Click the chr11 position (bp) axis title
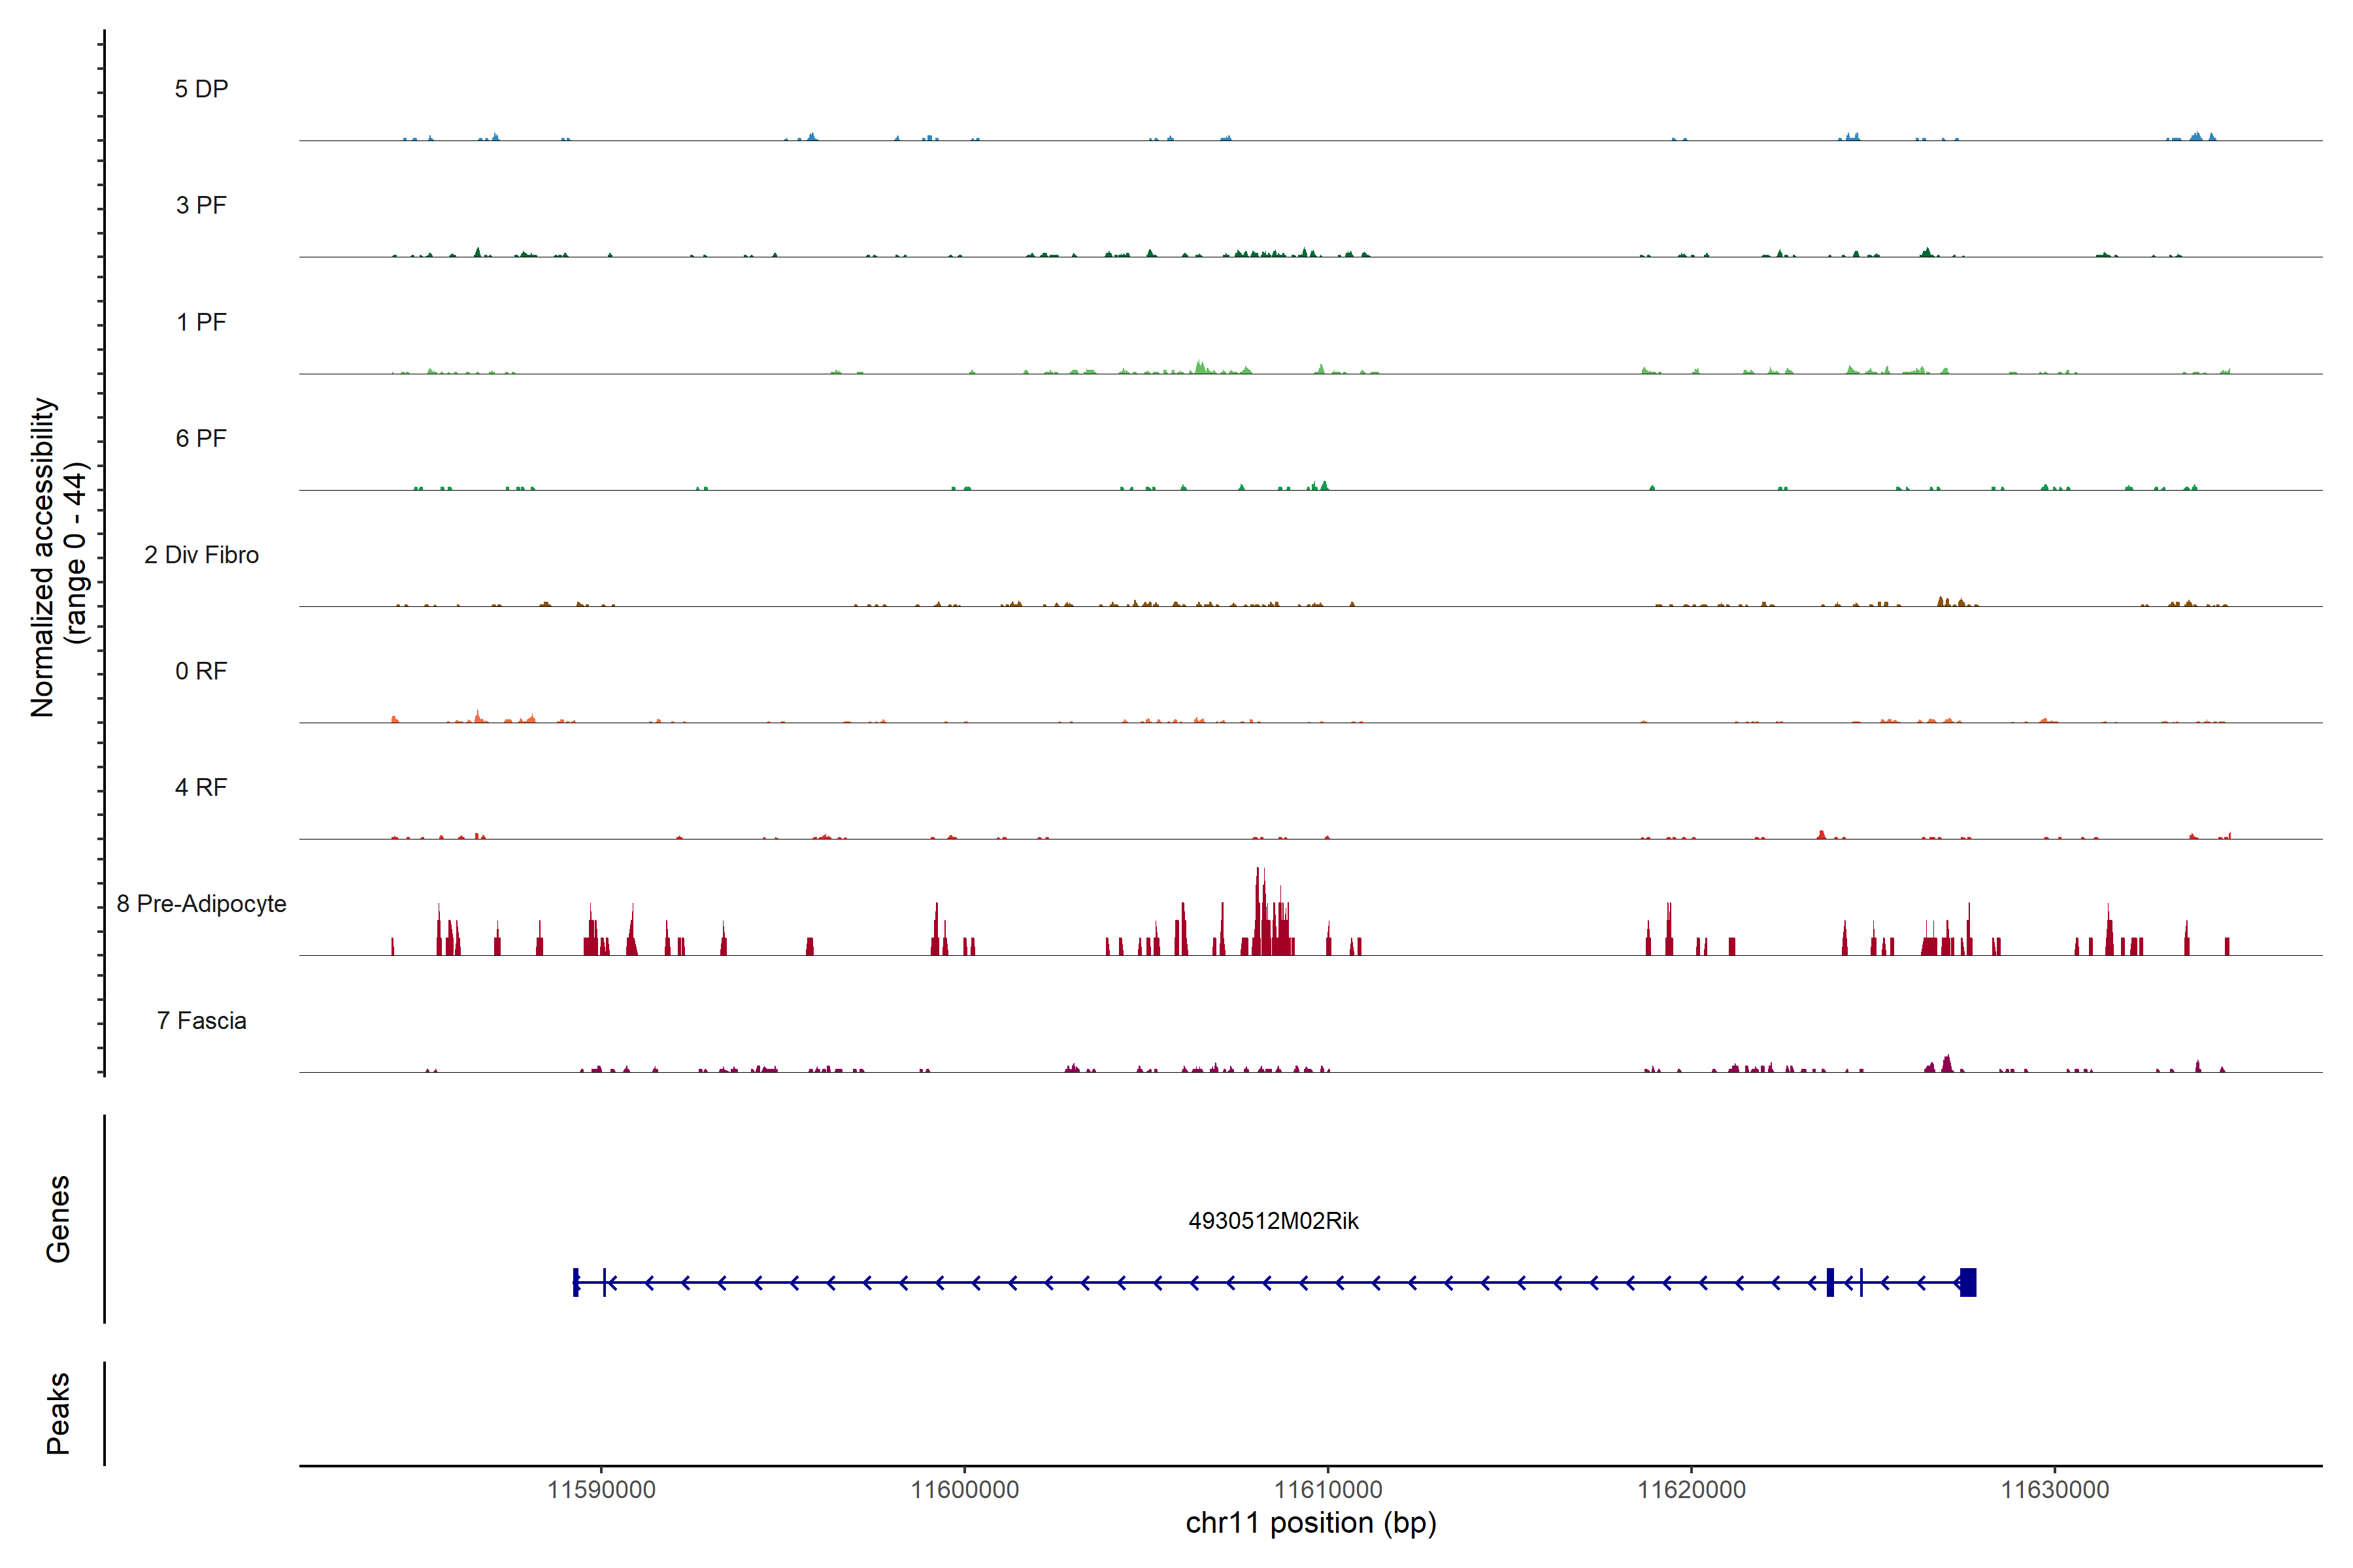Image resolution: width=2353 pixels, height=1568 pixels. 1310,1523
